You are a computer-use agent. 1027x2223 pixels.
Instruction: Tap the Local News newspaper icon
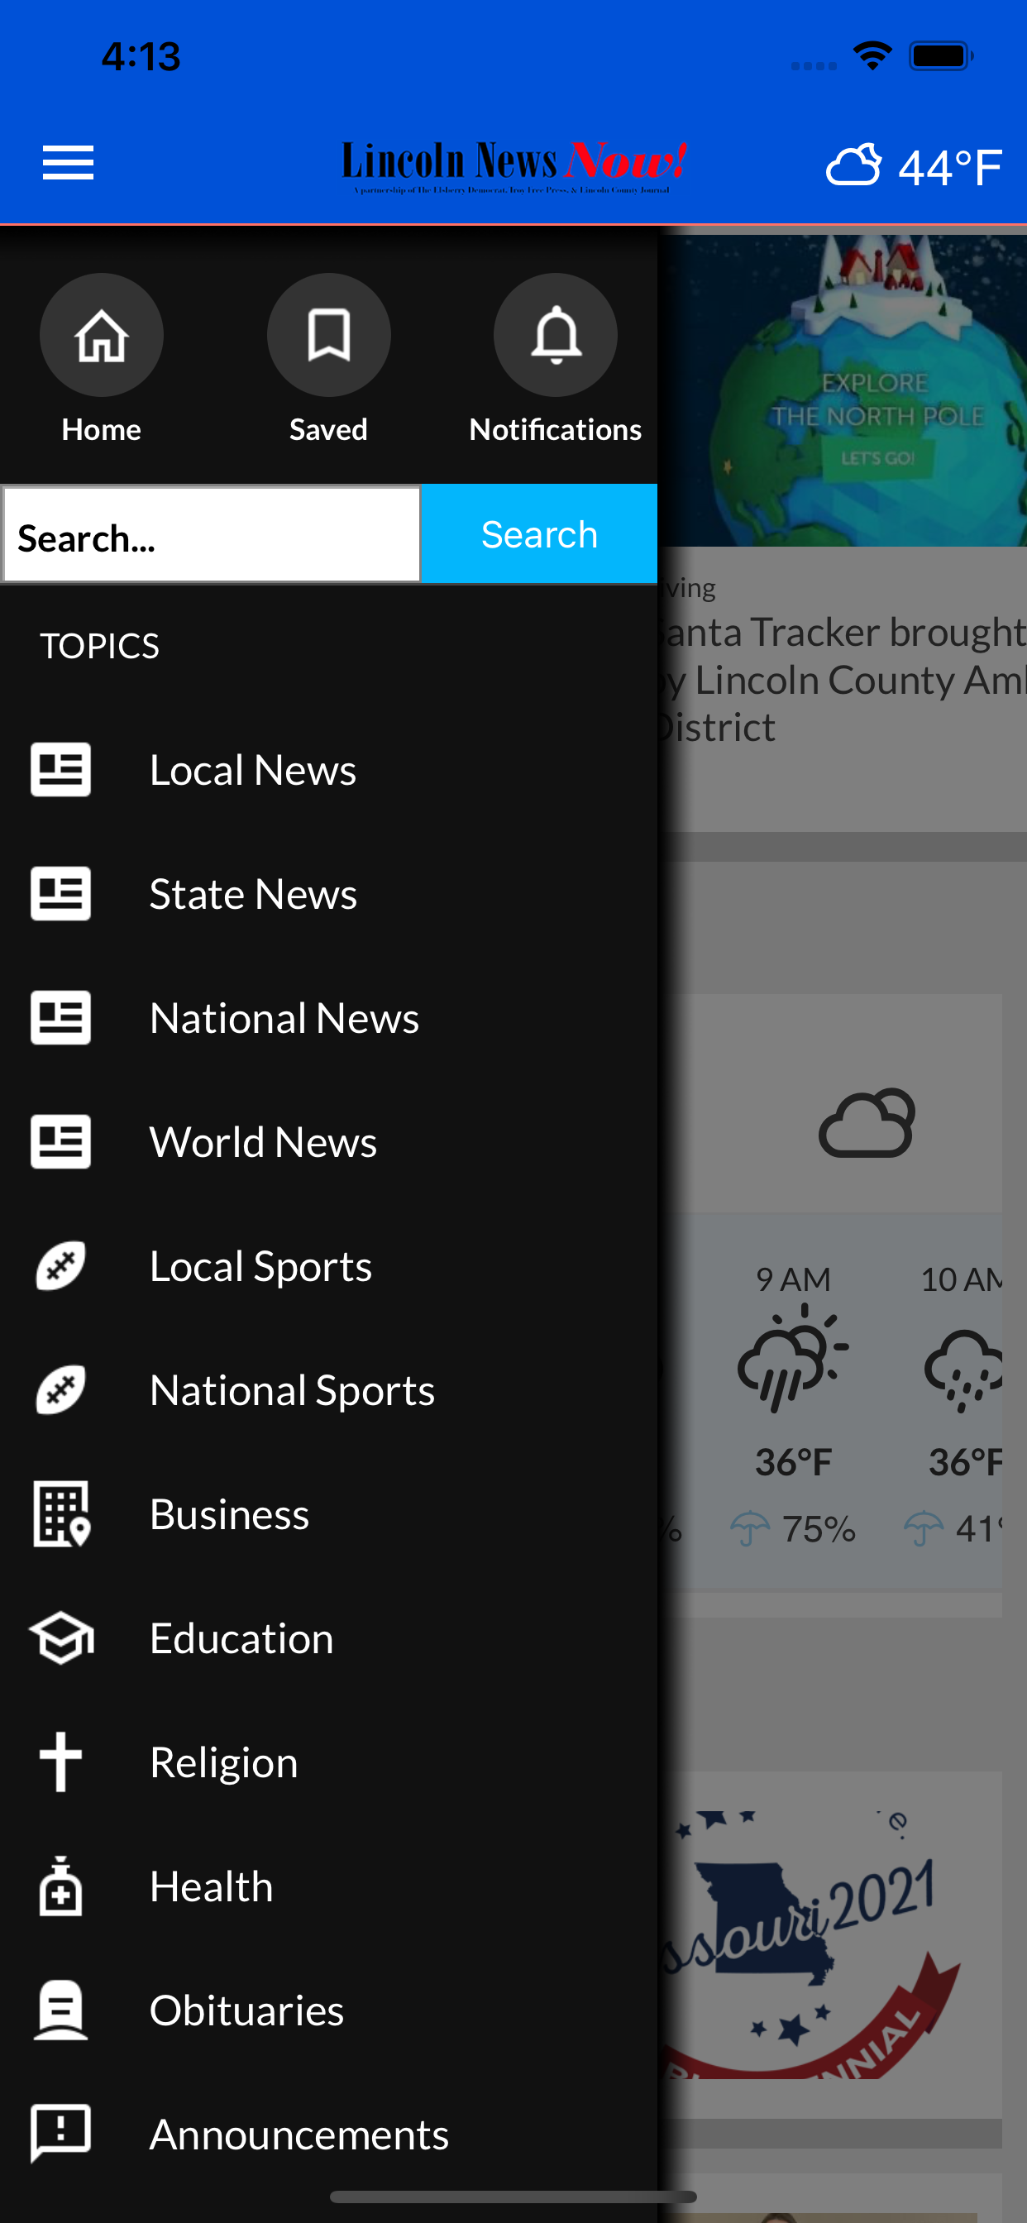click(x=60, y=770)
